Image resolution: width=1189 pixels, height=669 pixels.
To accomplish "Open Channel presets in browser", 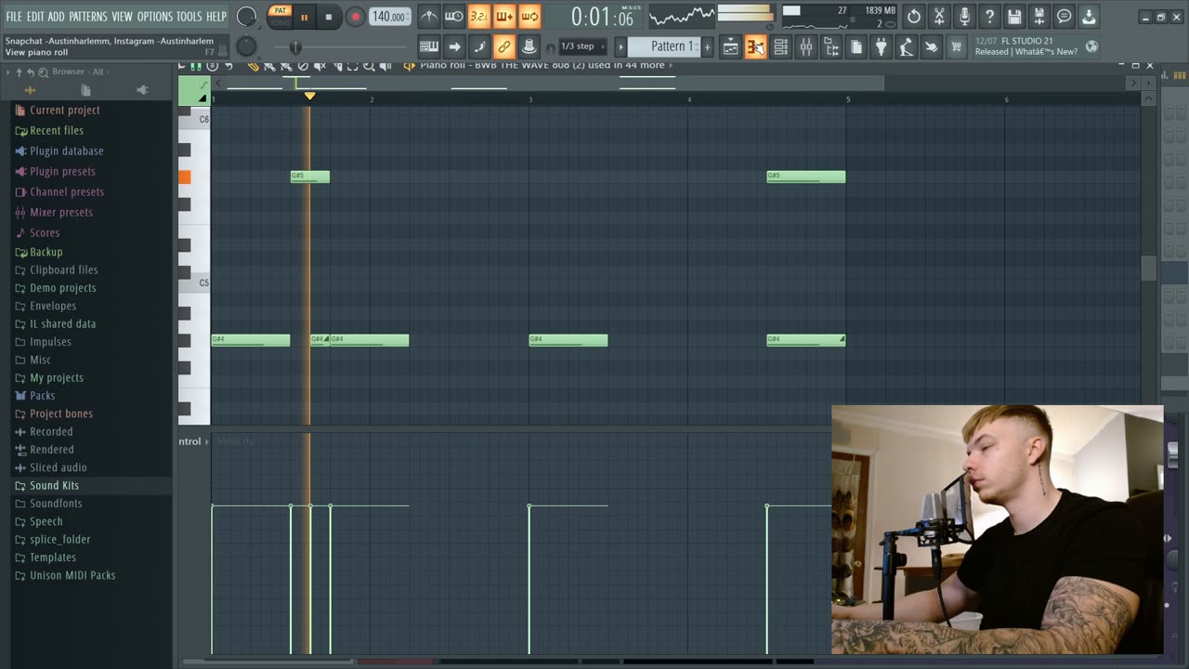I will pos(66,191).
